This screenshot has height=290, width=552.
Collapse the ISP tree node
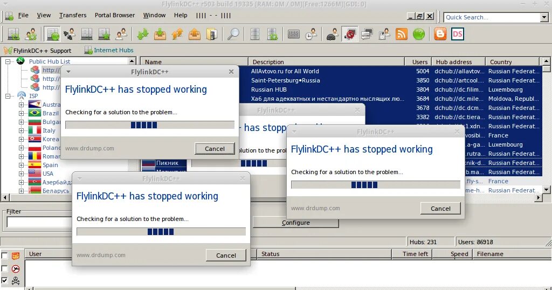(x=8, y=96)
